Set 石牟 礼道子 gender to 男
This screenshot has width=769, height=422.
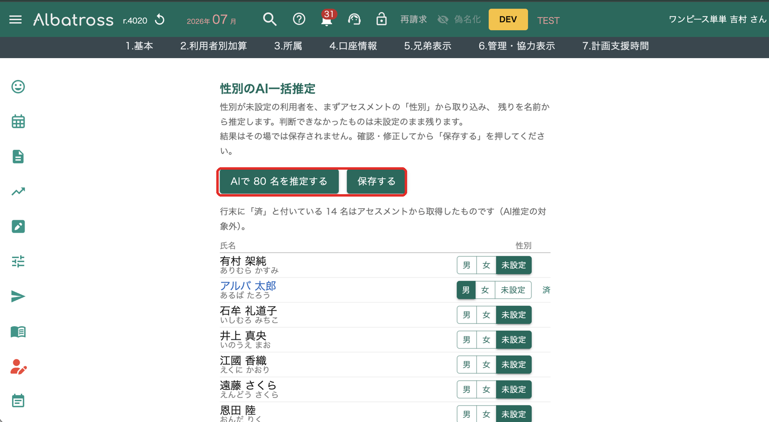click(467, 315)
